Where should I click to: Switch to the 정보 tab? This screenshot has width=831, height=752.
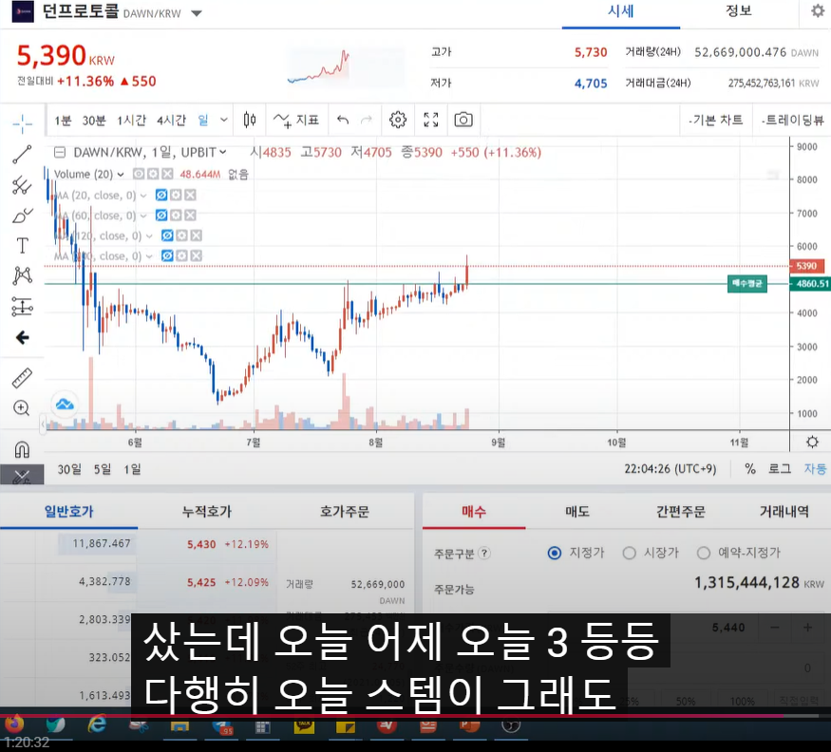[x=739, y=11]
